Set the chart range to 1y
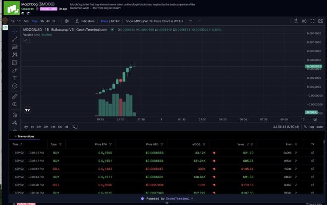 click(32, 127)
